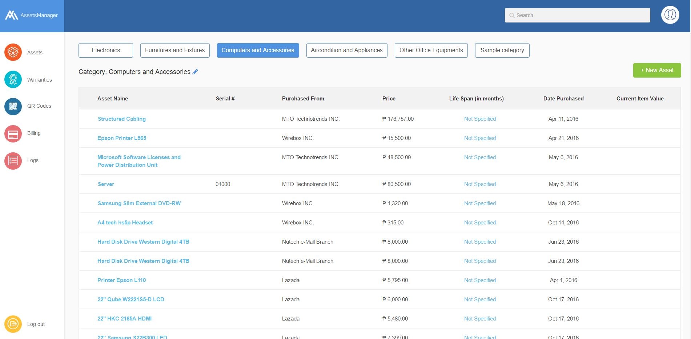
Task: Click inside the Search input field
Action: tap(577, 15)
